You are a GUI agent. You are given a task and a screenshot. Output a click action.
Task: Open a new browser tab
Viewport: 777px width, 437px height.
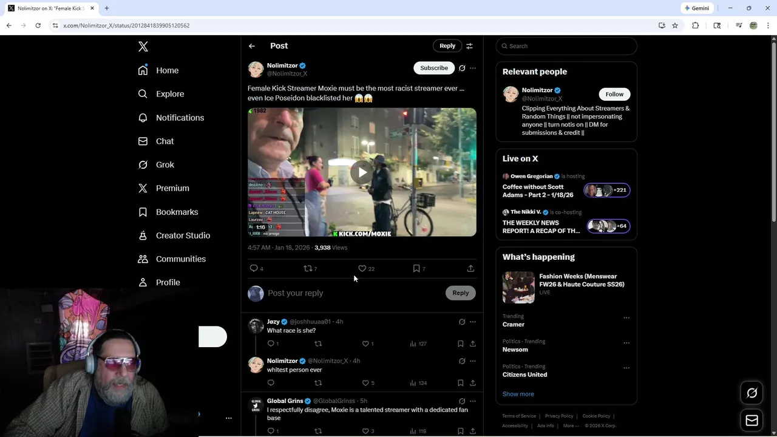[x=106, y=8]
